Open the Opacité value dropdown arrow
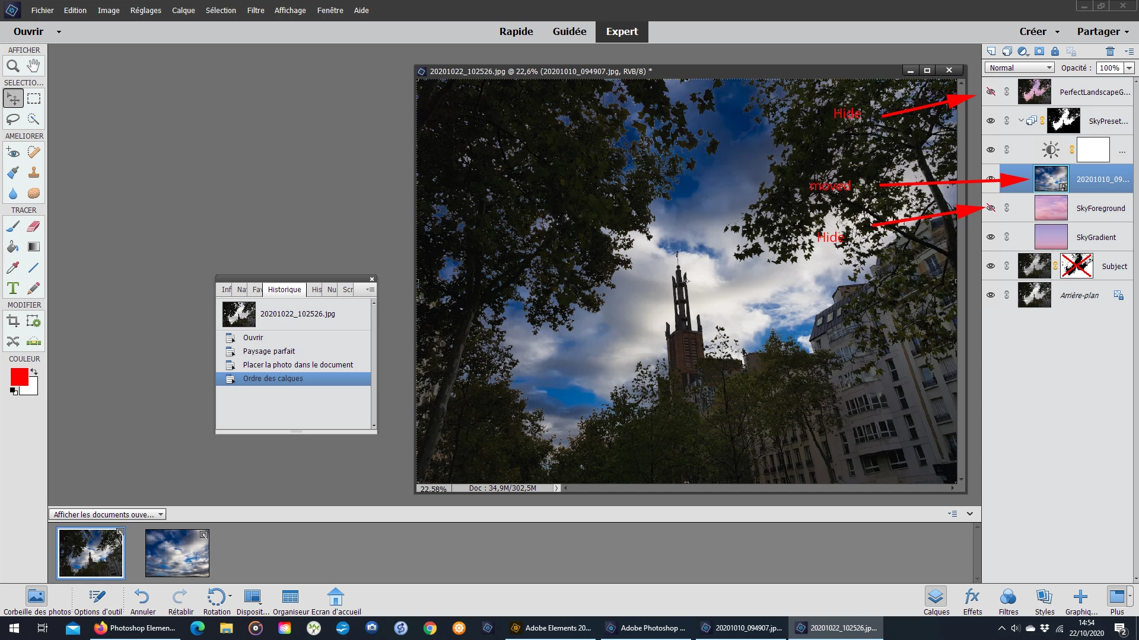This screenshot has height=640, width=1139. click(1129, 68)
